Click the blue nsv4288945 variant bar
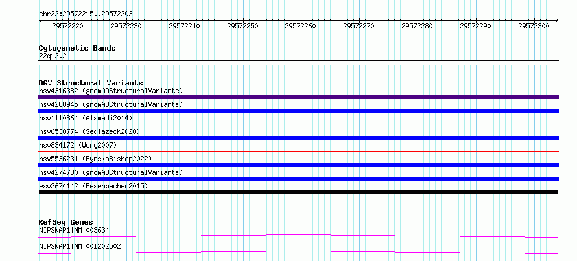The image size is (577, 261). [298, 111]
